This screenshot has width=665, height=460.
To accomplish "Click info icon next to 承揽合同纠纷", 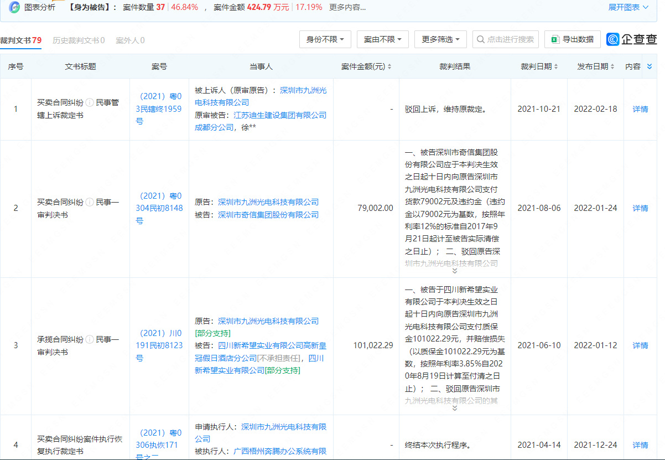I will pos(90,339).
